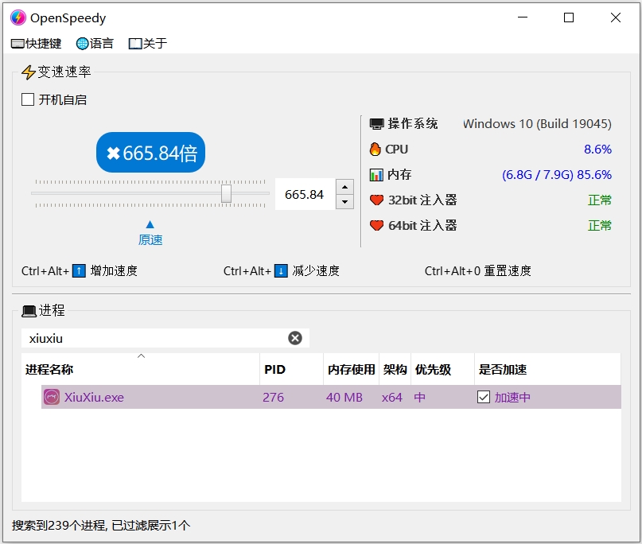Enable the 开机自启 checkbox
This screenshot has height=544, width=642.
28,99
